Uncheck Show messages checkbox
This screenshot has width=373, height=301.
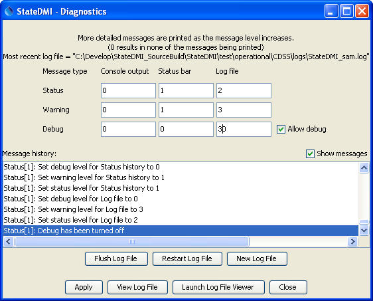pos(310,154)
